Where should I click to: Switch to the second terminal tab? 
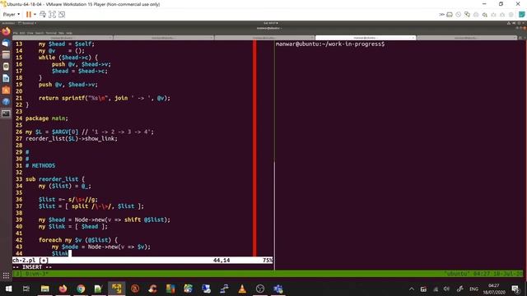(163, 38)
